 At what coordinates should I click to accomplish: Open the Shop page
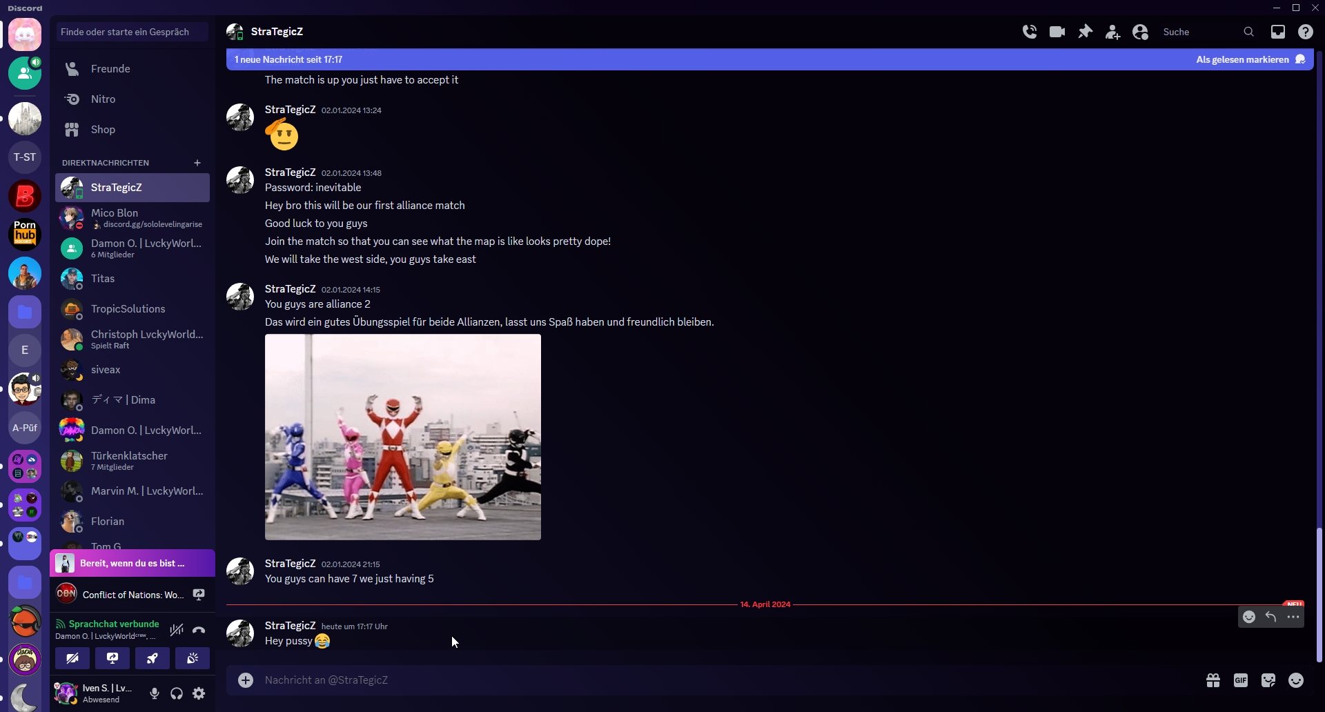pyautogui.click(x=103, y=130)
